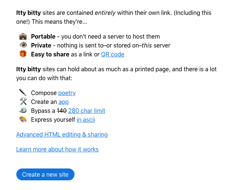This screenshot has height=190, width=232.
Task: Click the bold Portable heading text
Action: 43,37
